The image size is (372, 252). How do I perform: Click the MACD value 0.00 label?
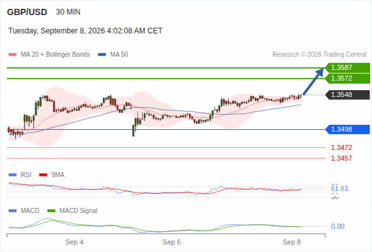click(x=337, y=226)
